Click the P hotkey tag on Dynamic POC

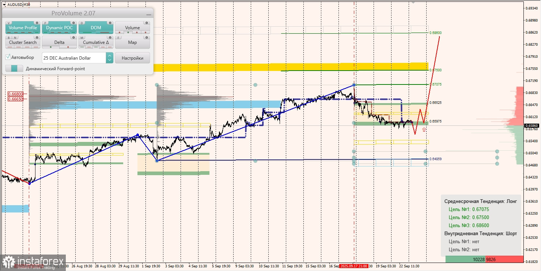pyautogui.click(x=45, y=23)
